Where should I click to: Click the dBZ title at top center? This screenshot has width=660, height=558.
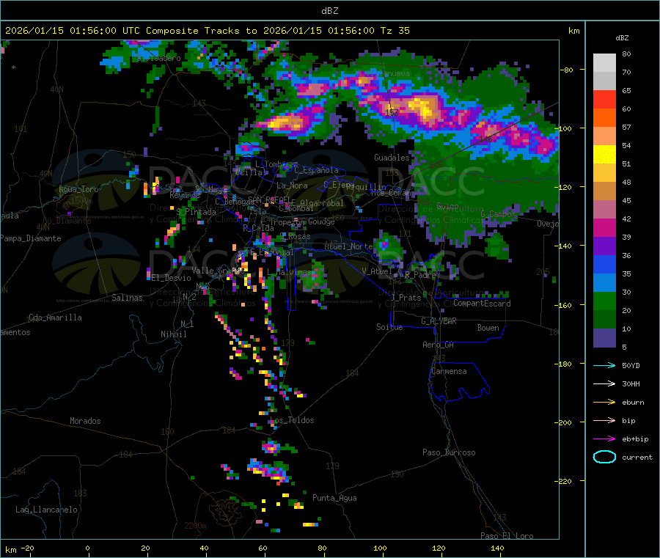(329, 11)
